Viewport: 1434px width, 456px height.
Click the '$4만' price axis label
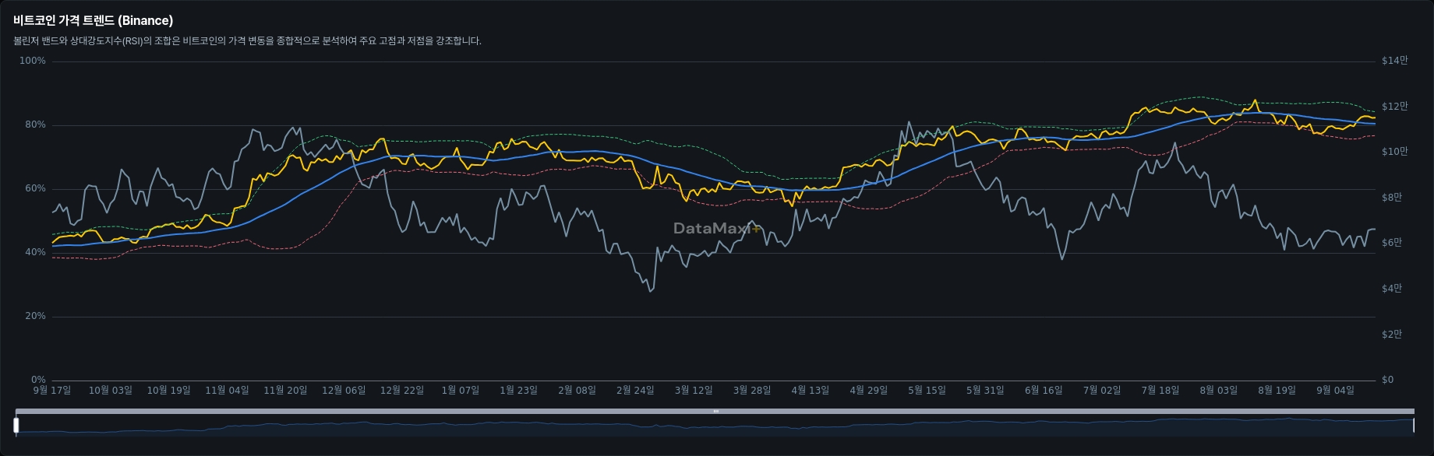1392,289
